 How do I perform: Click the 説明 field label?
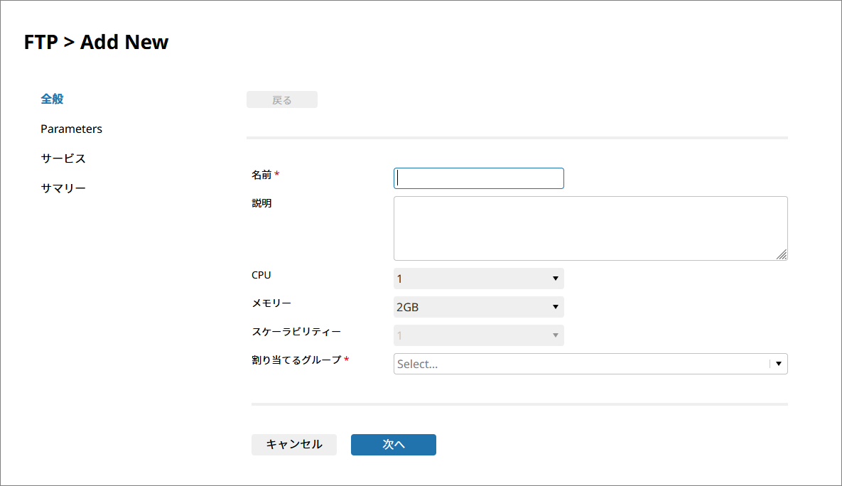click(x=261, y=203)
